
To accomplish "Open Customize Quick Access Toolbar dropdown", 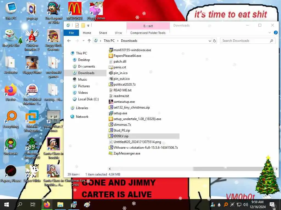I will (x=88, y=26).
